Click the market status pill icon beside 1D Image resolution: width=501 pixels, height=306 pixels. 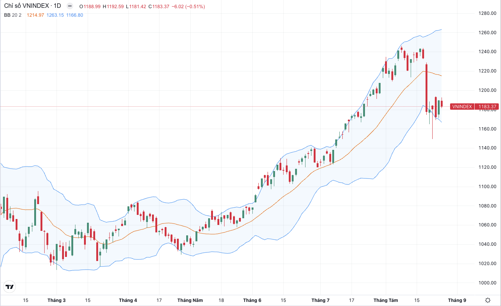70,6
